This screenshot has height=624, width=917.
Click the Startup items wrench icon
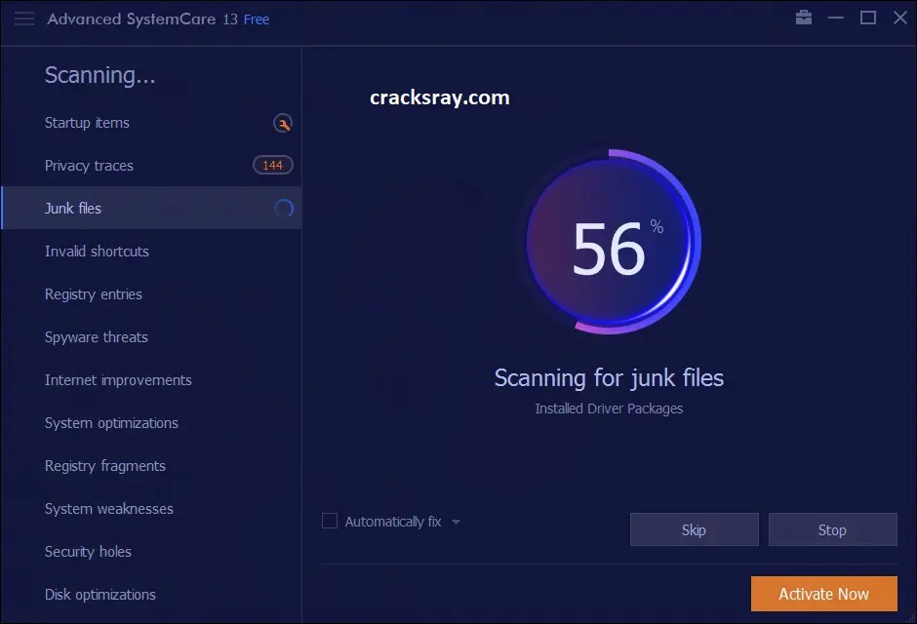pyautogui.click(x=283, y=123)
